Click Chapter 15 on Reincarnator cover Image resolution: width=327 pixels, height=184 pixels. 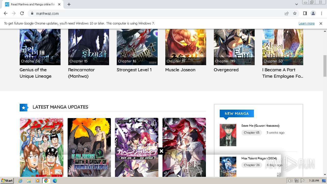(x=78, y=61)
